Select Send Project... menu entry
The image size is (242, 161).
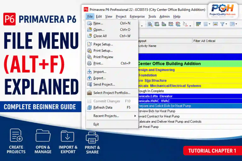coord(112,84)
